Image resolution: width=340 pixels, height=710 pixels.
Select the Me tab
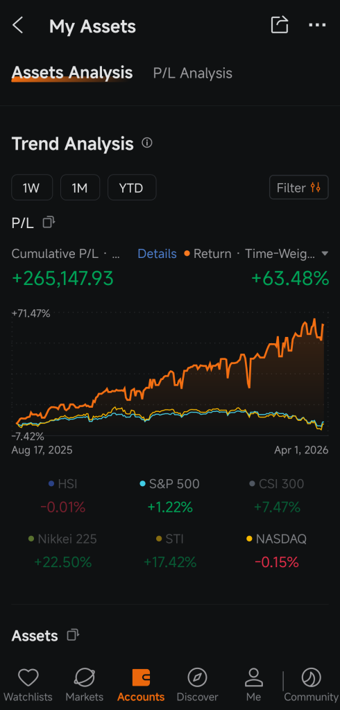[x=254, y=686]
